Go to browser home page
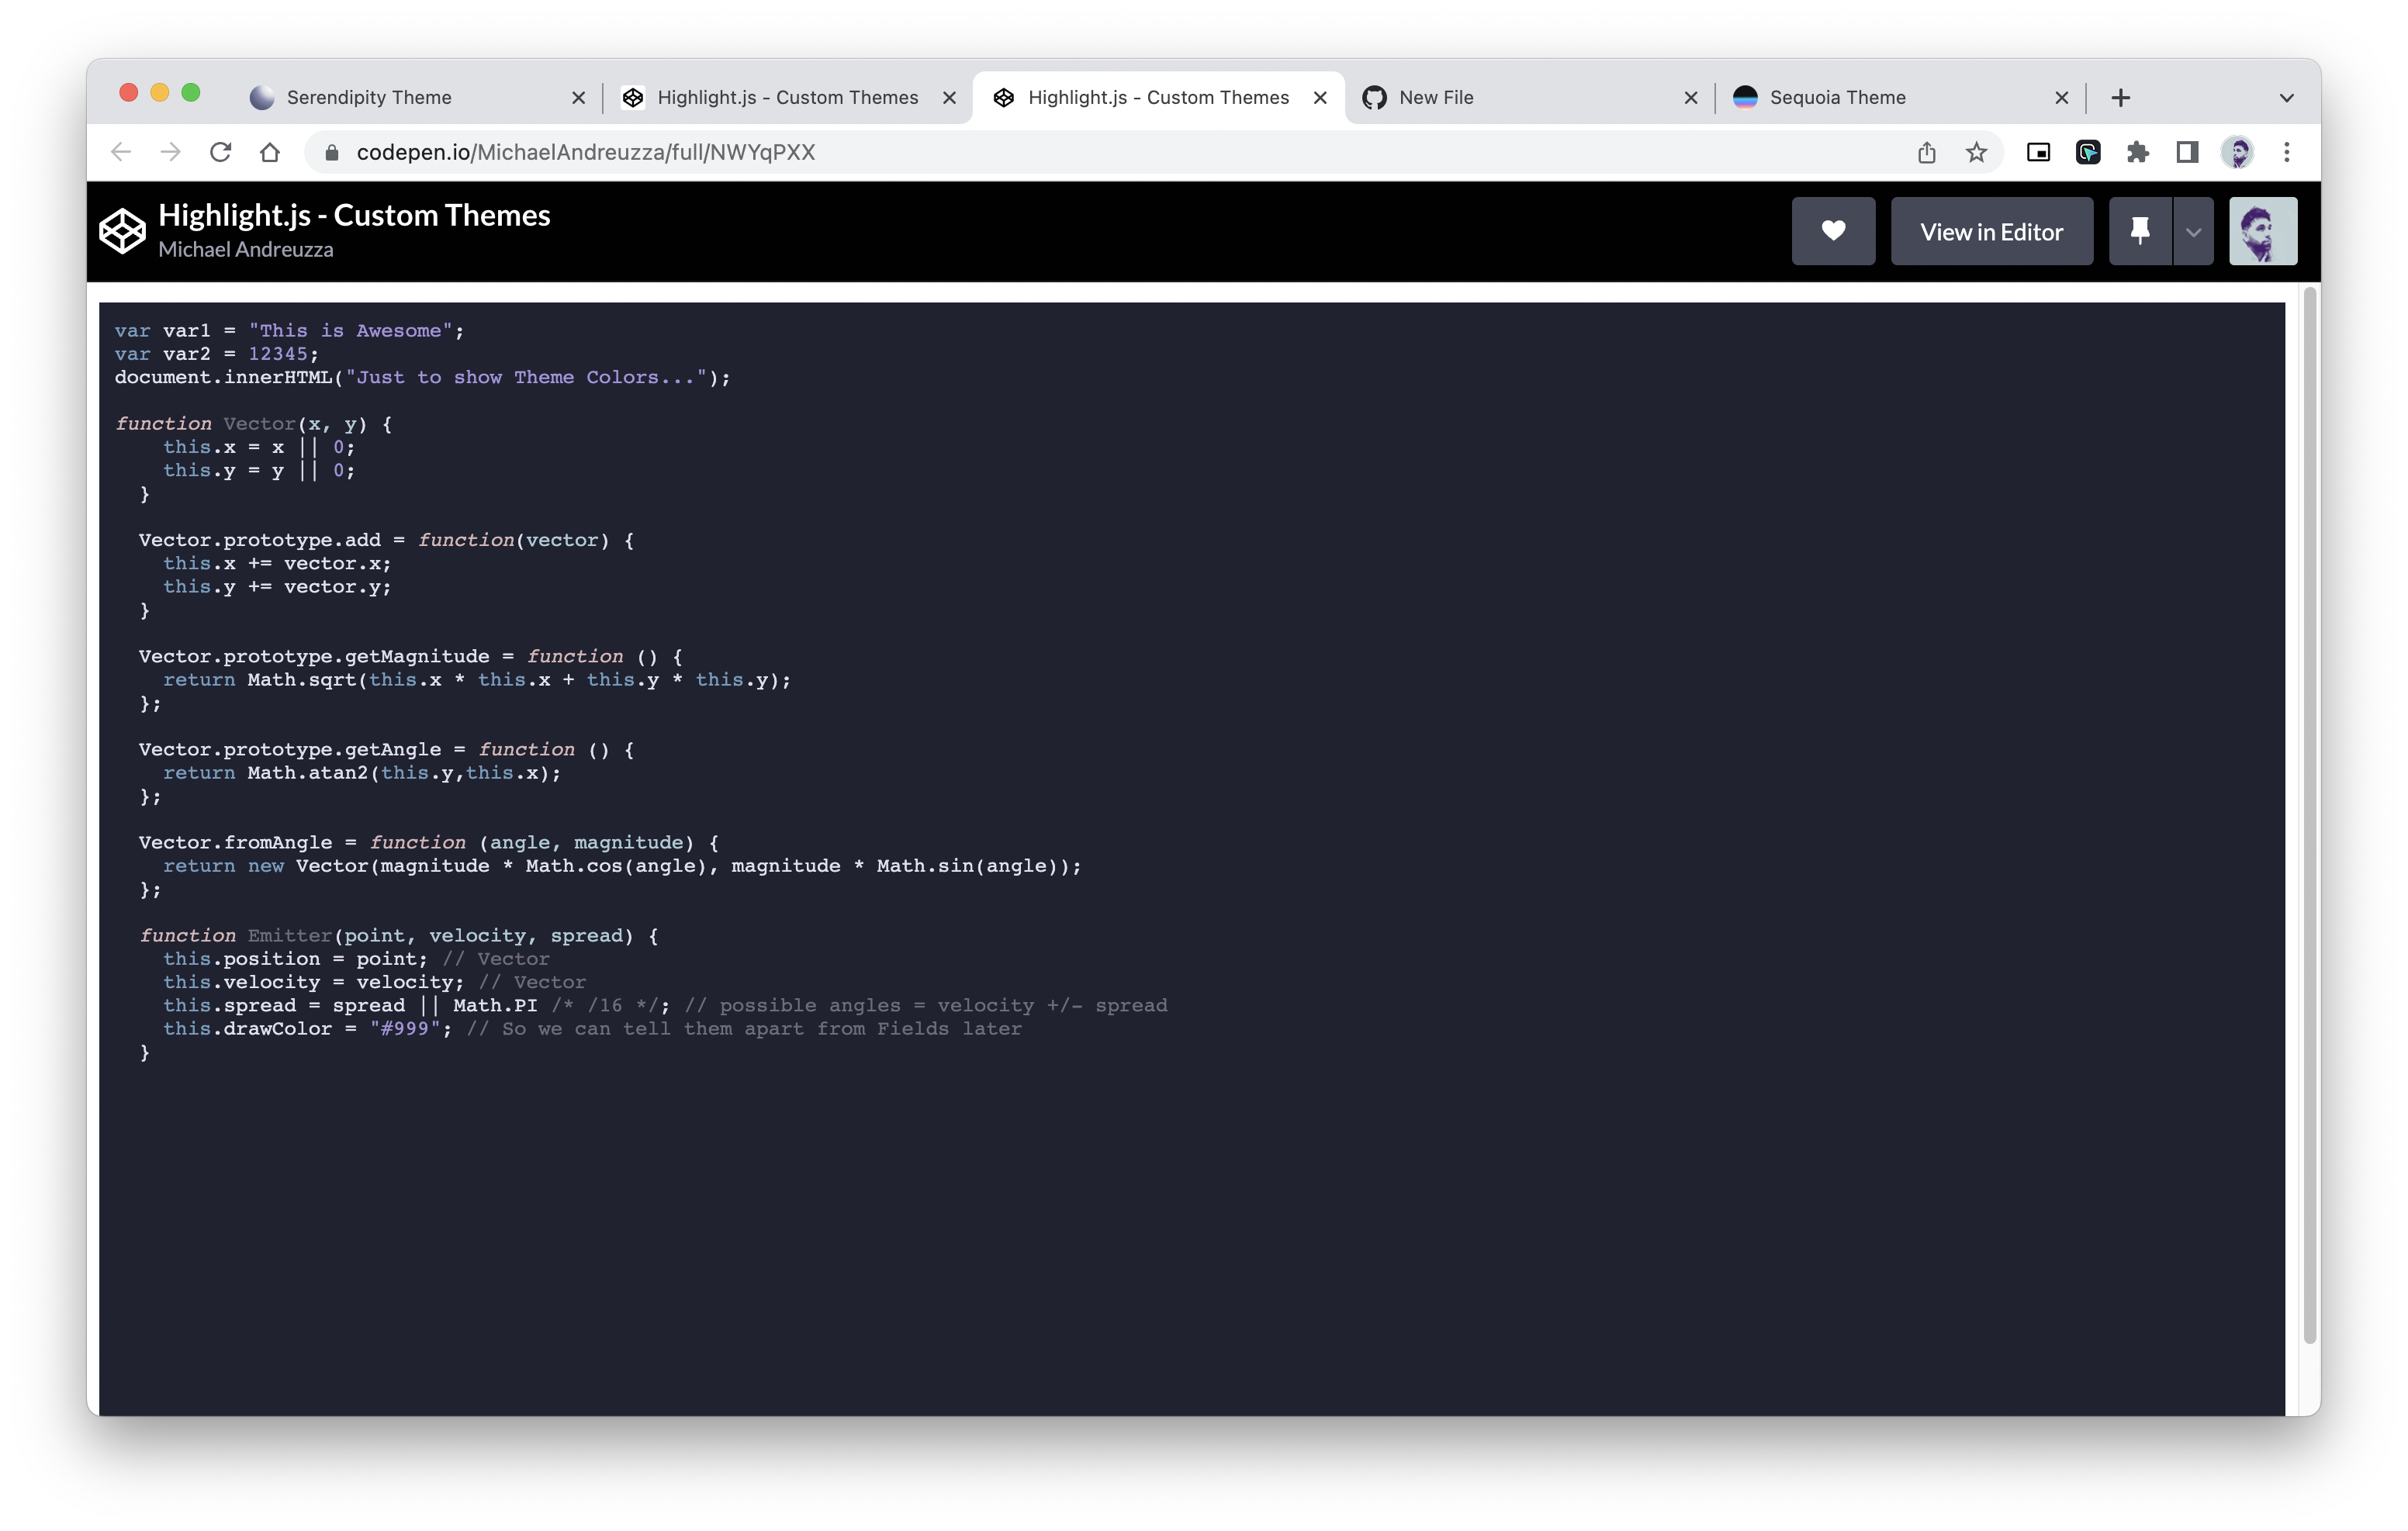 [269, 152]
